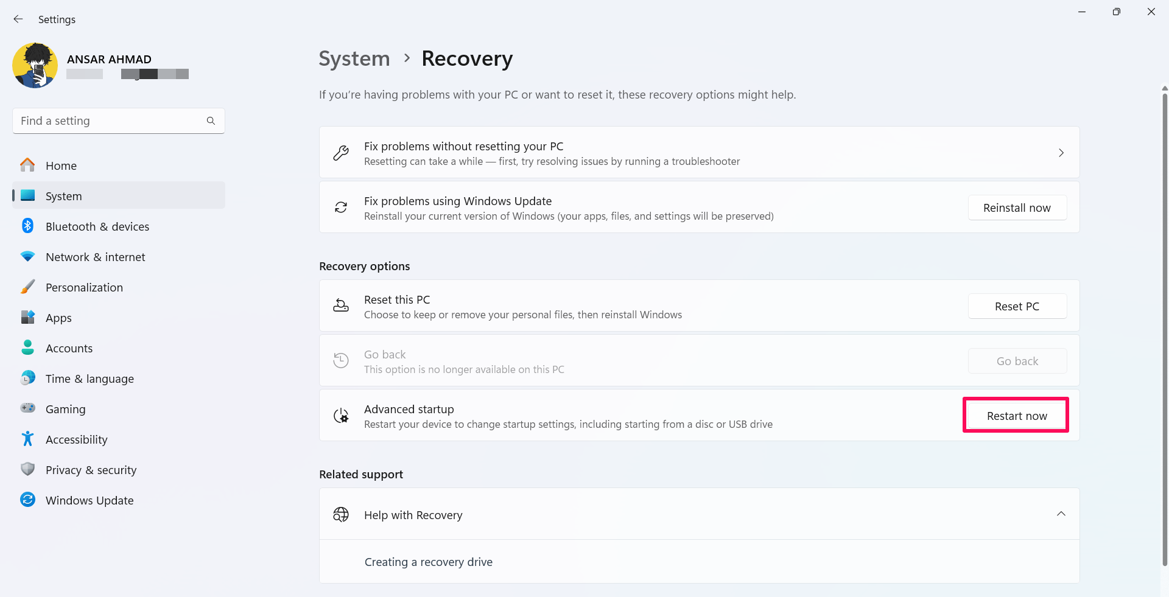Click the back arrow in Settings title bar
The image size is (1169, 597).
coord(18,19)
